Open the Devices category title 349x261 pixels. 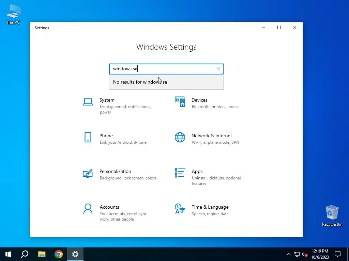tap(199, 100)
